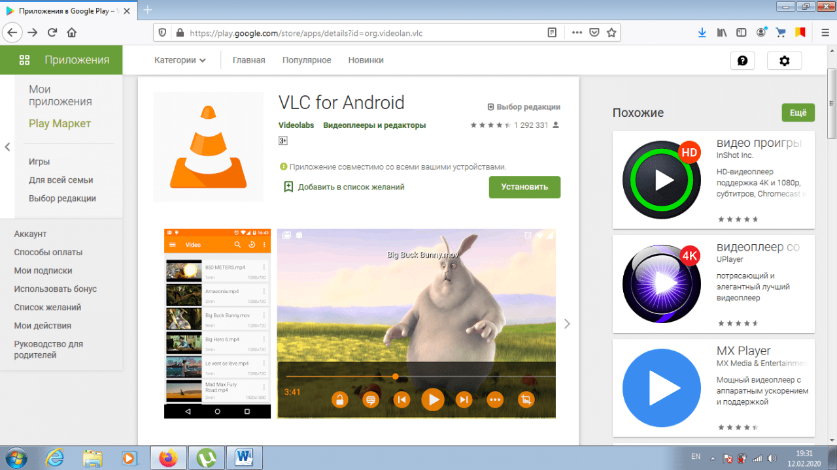837x470 pixels.
Task: Click the shopping cart extension icon
Action: pos(780,32)
